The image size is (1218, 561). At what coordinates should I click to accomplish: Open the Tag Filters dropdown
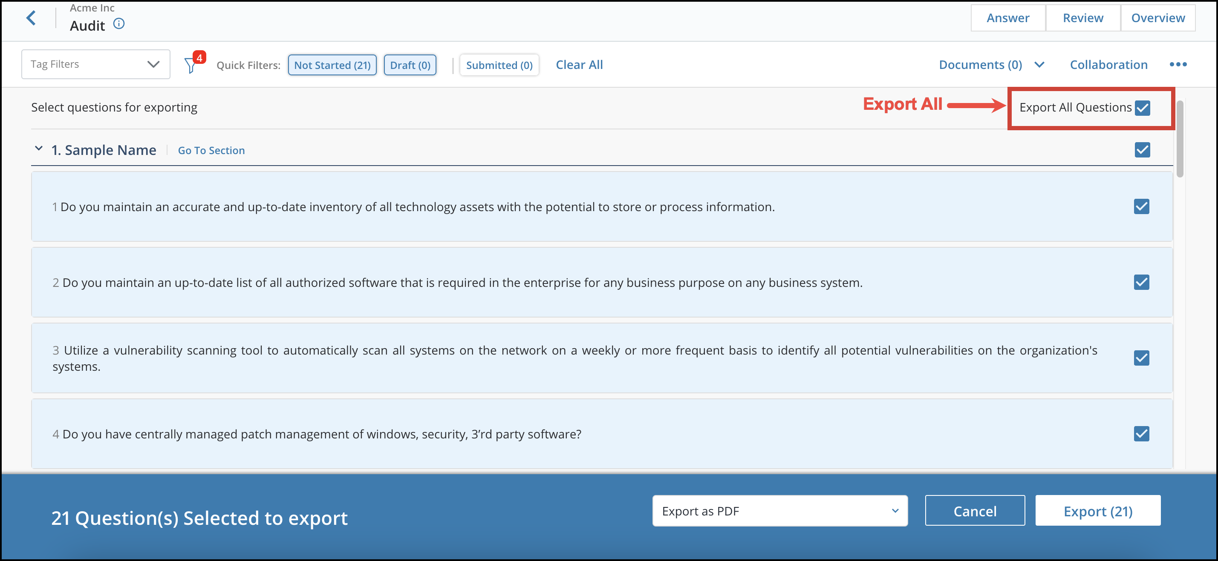96,64
